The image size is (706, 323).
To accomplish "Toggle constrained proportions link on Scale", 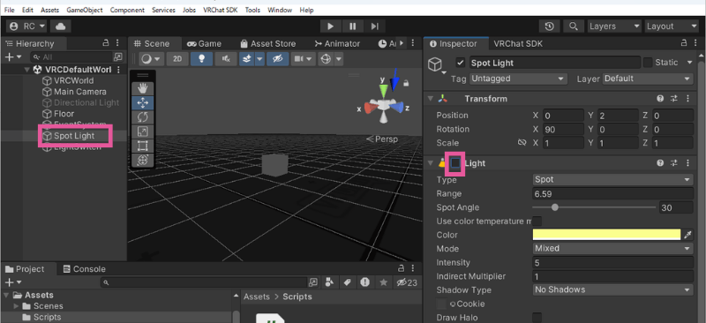I will pyautogui.click(x=522, y=143).
